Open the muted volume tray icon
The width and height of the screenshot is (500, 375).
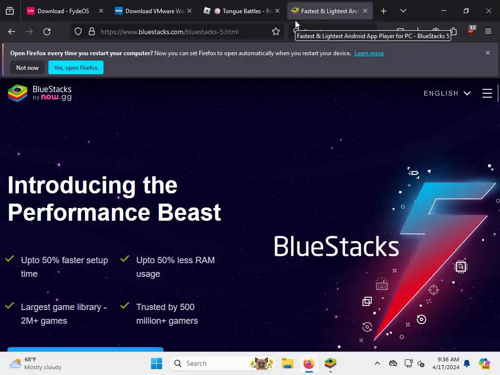coord(421,363)
